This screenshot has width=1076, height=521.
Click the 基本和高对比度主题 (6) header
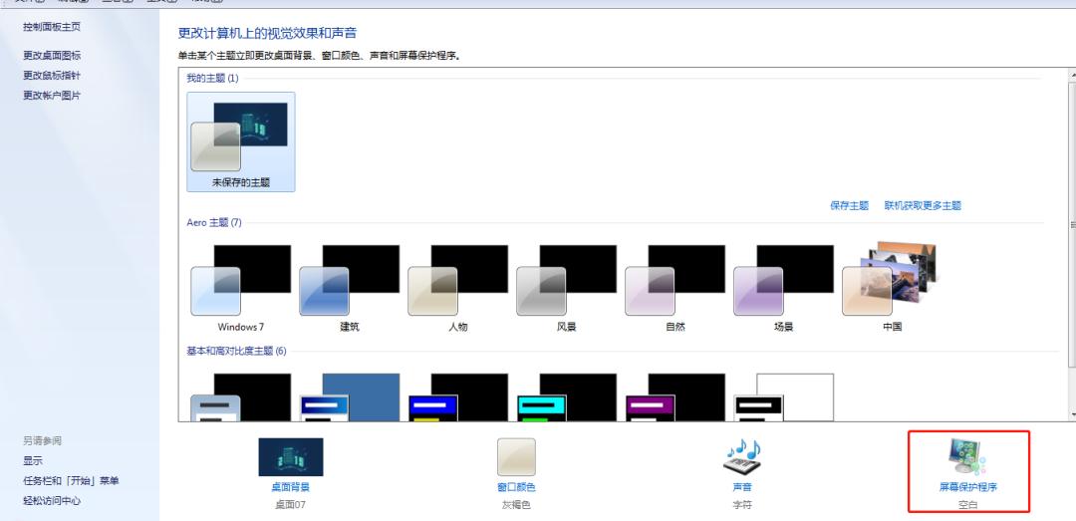(x=237, y=351)
